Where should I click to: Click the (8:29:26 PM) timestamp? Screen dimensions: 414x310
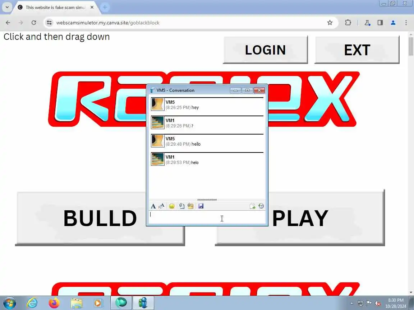click(178, 126)
